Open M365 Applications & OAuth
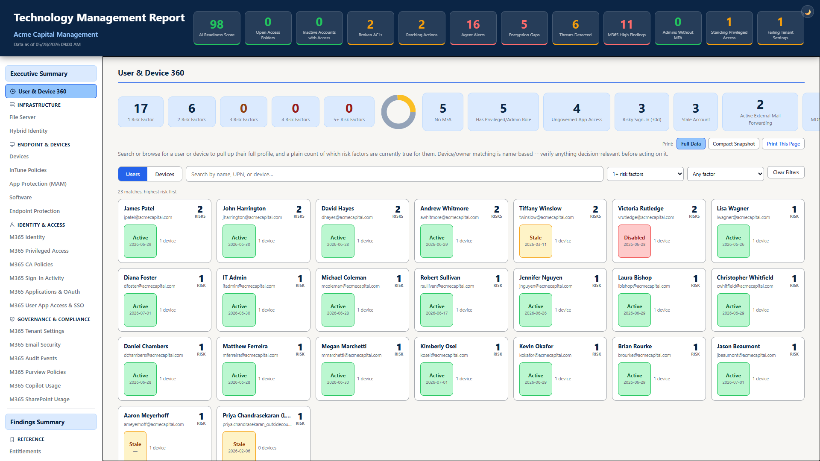 click(45, 292)
